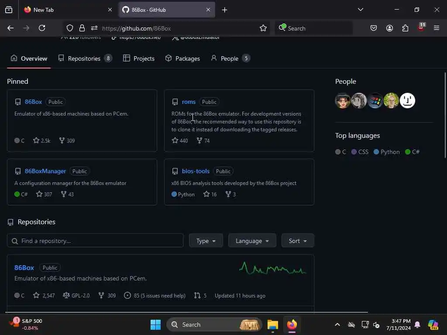Open the bios-tools repository link
Image resolution: width=447 pixels, height=335 pixels.
pos(196,171)
